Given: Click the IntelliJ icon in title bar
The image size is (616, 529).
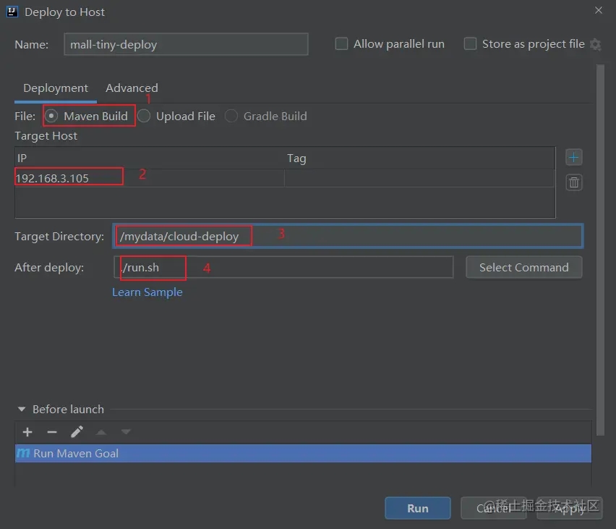Looking at the screenshot, I should pyautogui.click(x=12, y=12).
